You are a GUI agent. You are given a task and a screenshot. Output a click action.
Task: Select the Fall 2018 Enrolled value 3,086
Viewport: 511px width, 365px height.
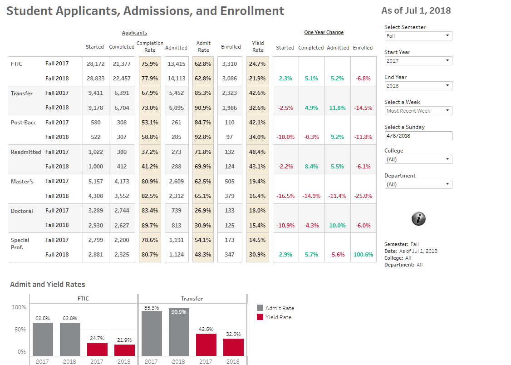point(231,78)
